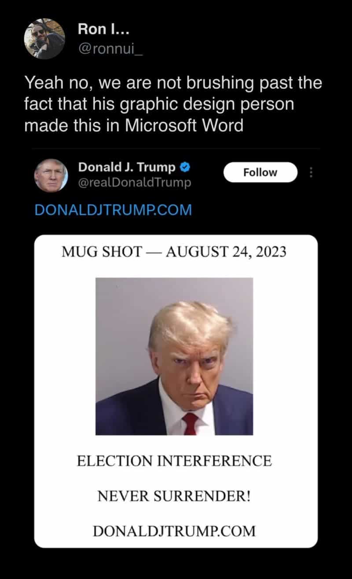Click the line "made this in Microsoft Word"
The image size is (352, 579).
pos(134,125)
